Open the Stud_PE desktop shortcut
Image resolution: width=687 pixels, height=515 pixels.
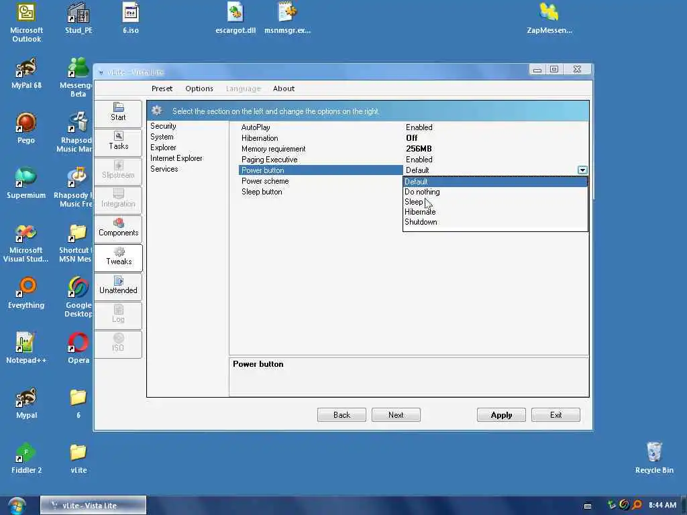point(78,18)
